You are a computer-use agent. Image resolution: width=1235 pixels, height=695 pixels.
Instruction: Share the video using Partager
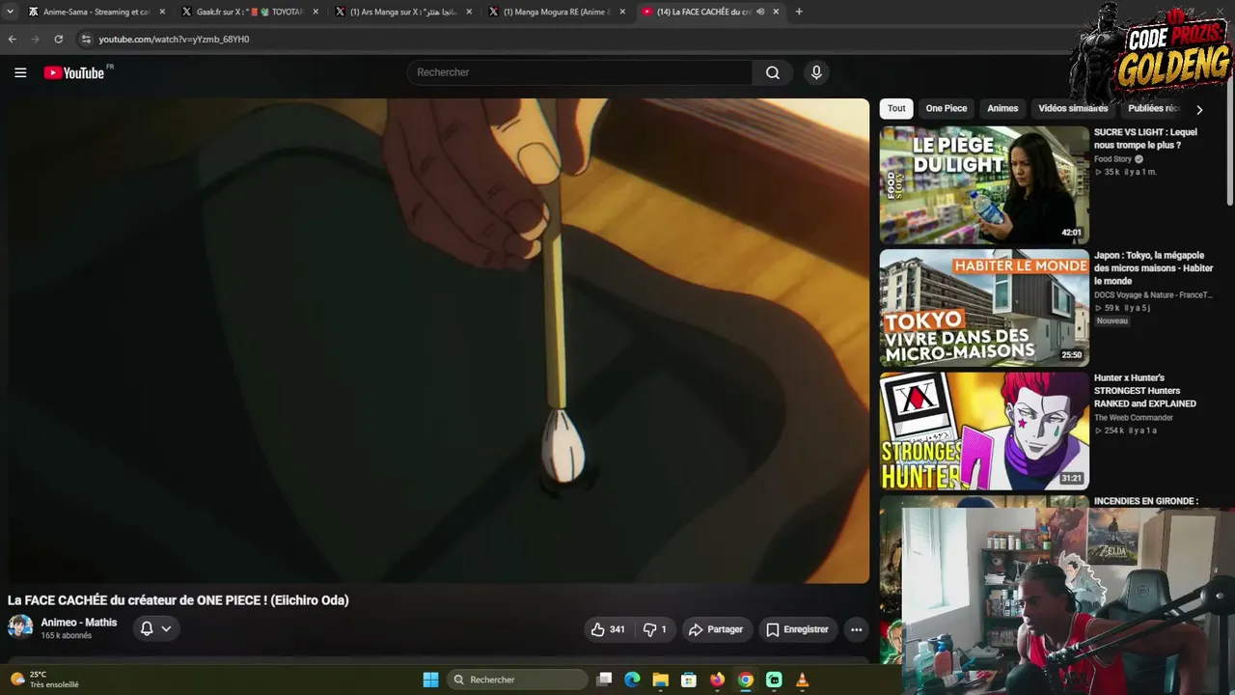715,629
